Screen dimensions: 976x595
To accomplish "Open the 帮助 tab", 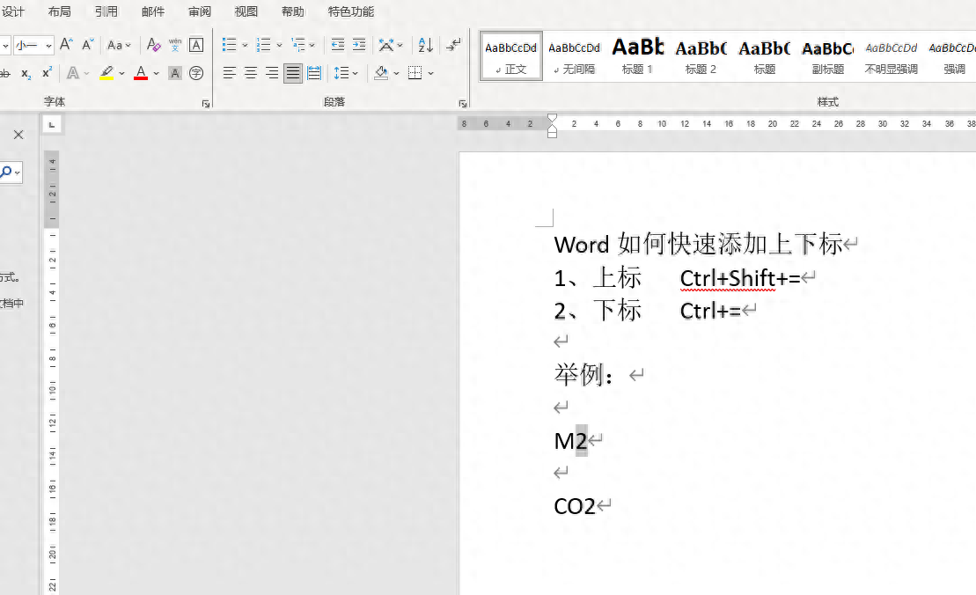I will click(x=292, y=11).
